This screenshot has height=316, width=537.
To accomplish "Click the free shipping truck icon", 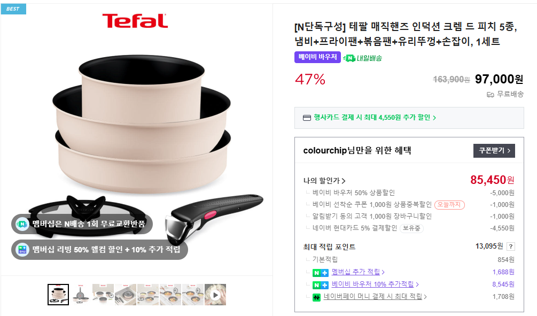I will [490, 95].
